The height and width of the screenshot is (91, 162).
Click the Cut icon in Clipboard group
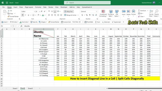(x=8, y=11)
